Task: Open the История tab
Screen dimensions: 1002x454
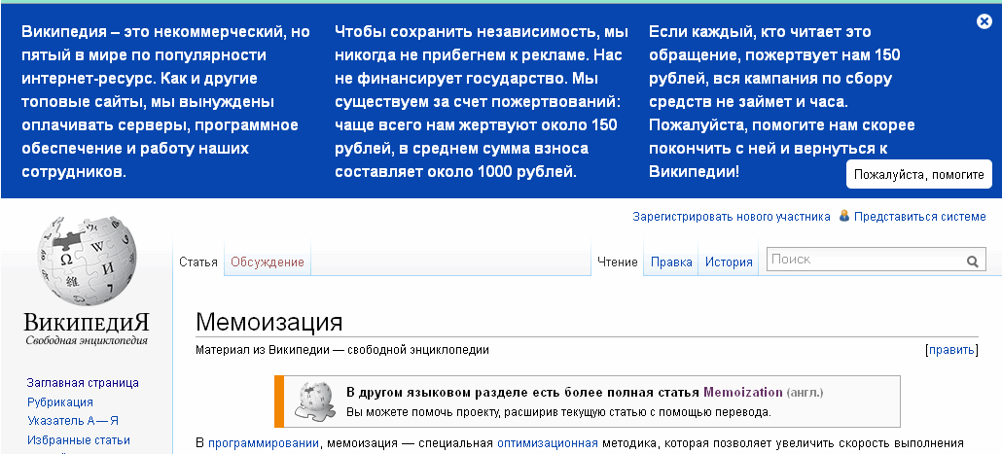Action: click(x=729, y=262)
